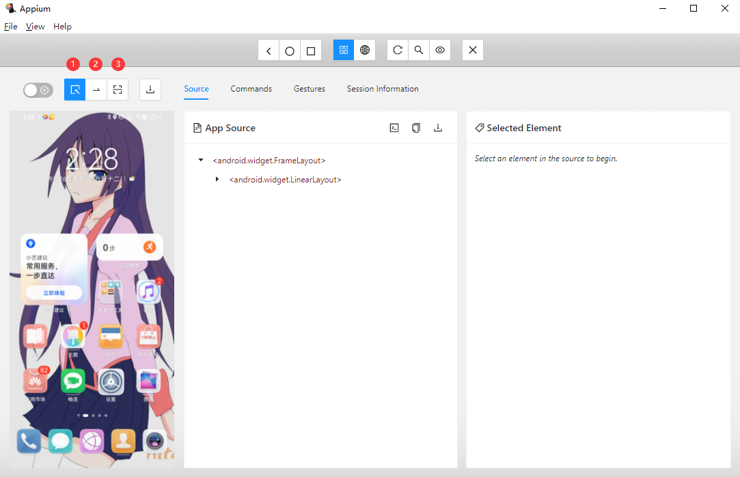
Task: Collapse the android.widget.FrameLayout node
Action: pyautogui.click(x=201, y=161)
